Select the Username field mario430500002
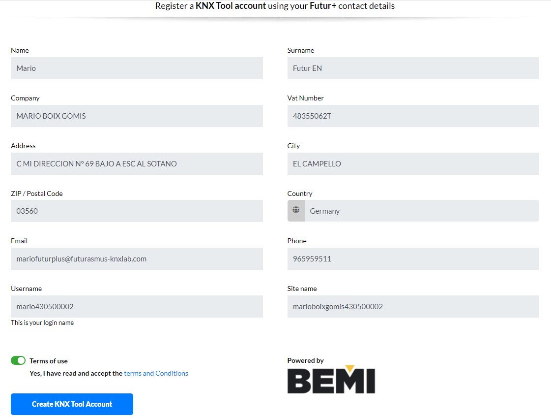Image resolution: width=551 pixels, height=419 pixels. click(x=137, y=306)
